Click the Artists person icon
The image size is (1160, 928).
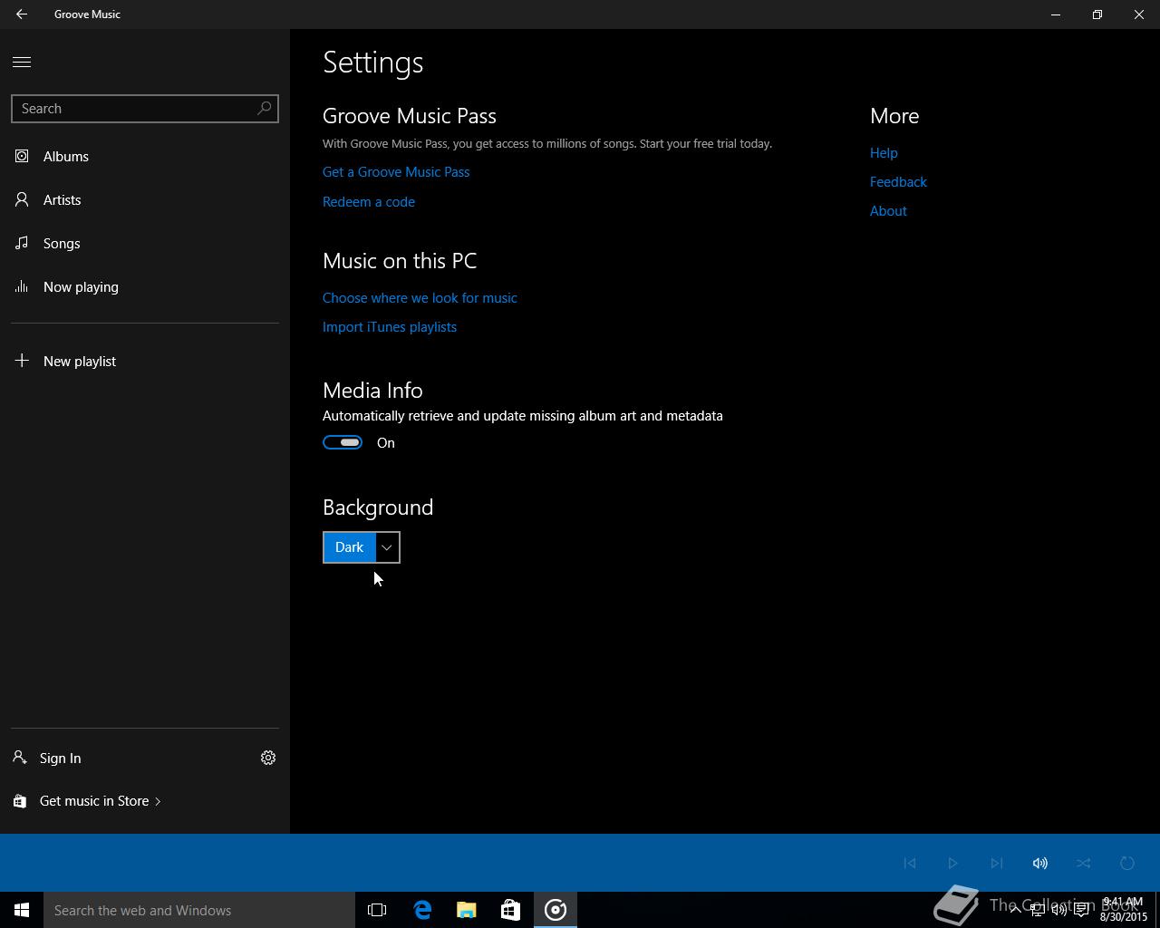tap(22, 199)
